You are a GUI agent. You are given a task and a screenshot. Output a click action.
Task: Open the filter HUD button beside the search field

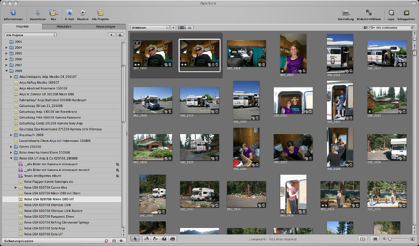click(365, 27)
